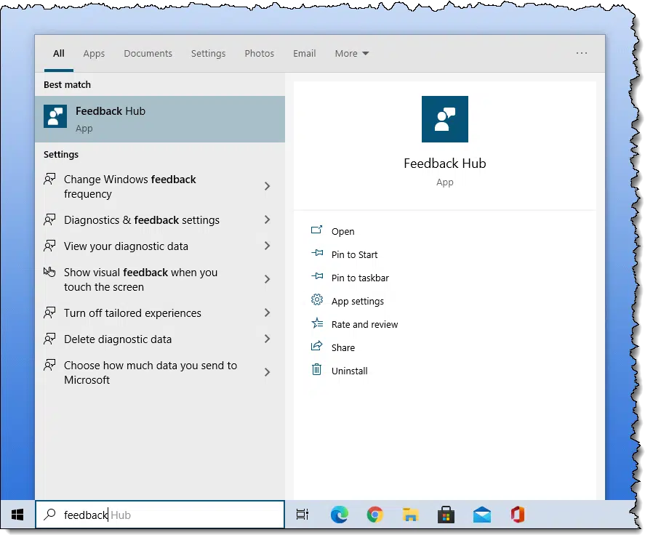Click the Share text in actions list

(x=343, y=347)
